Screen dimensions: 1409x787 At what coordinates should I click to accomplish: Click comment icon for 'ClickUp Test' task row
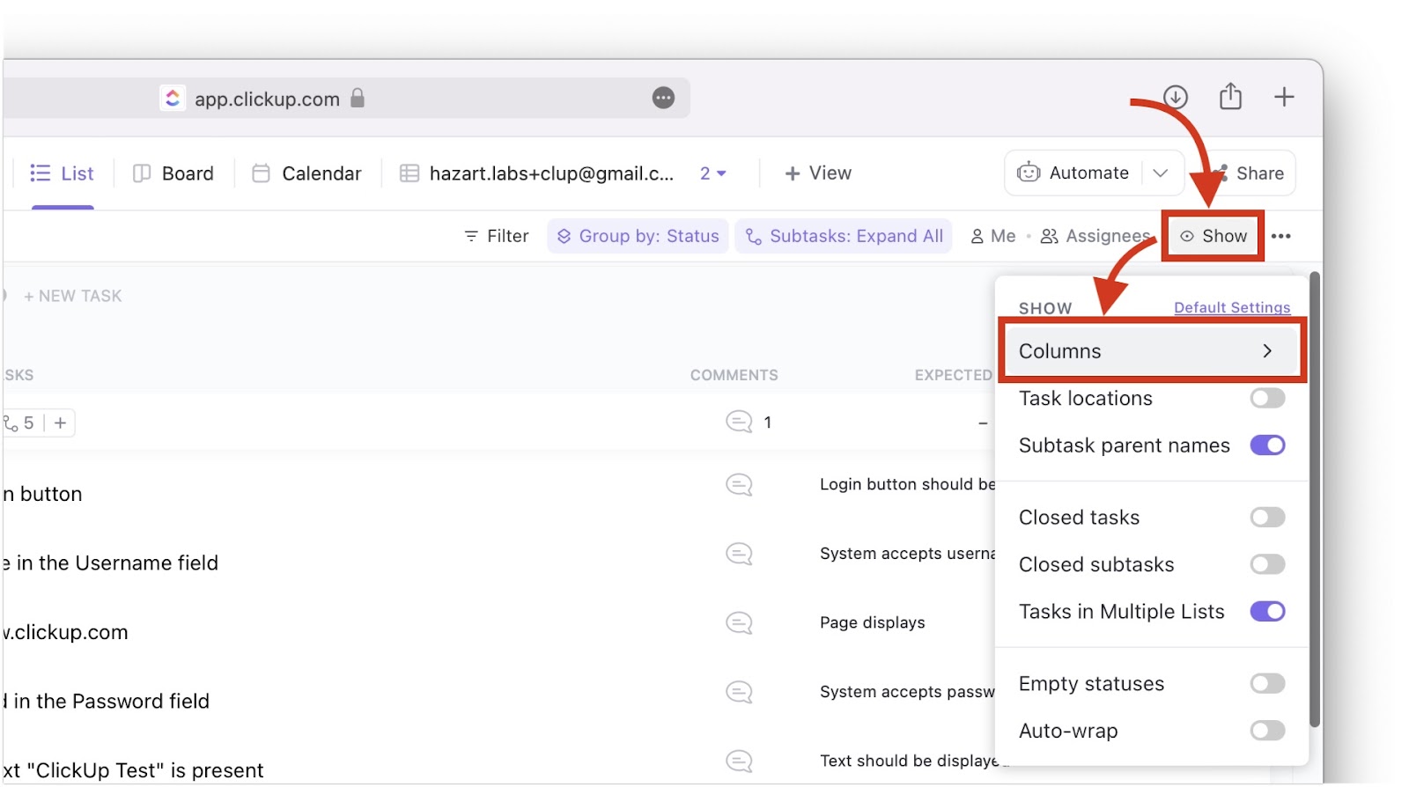(739, 761)
